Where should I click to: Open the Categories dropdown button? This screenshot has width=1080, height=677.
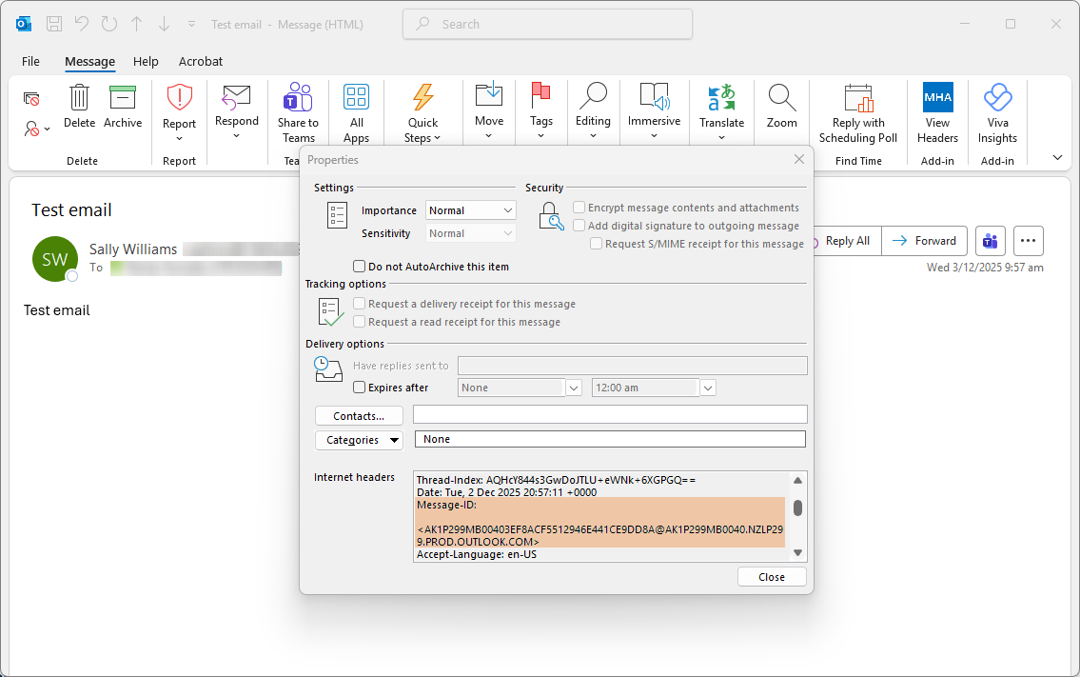(x=359, y=440)
